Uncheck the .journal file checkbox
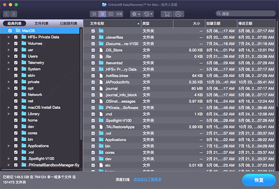279x189 pixels. click(93, 88)
